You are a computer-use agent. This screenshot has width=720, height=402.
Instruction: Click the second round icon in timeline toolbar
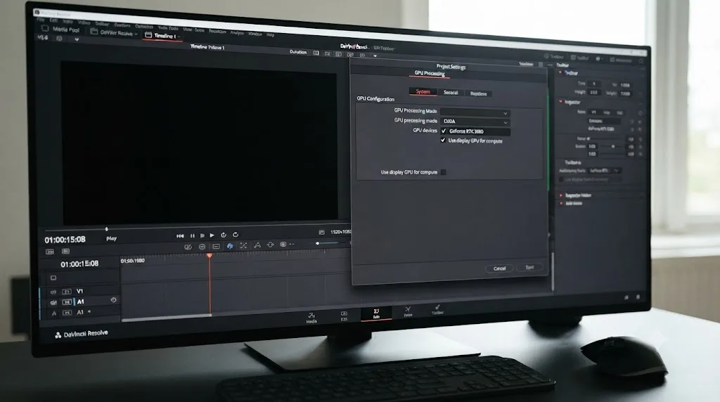pos(202,247)
